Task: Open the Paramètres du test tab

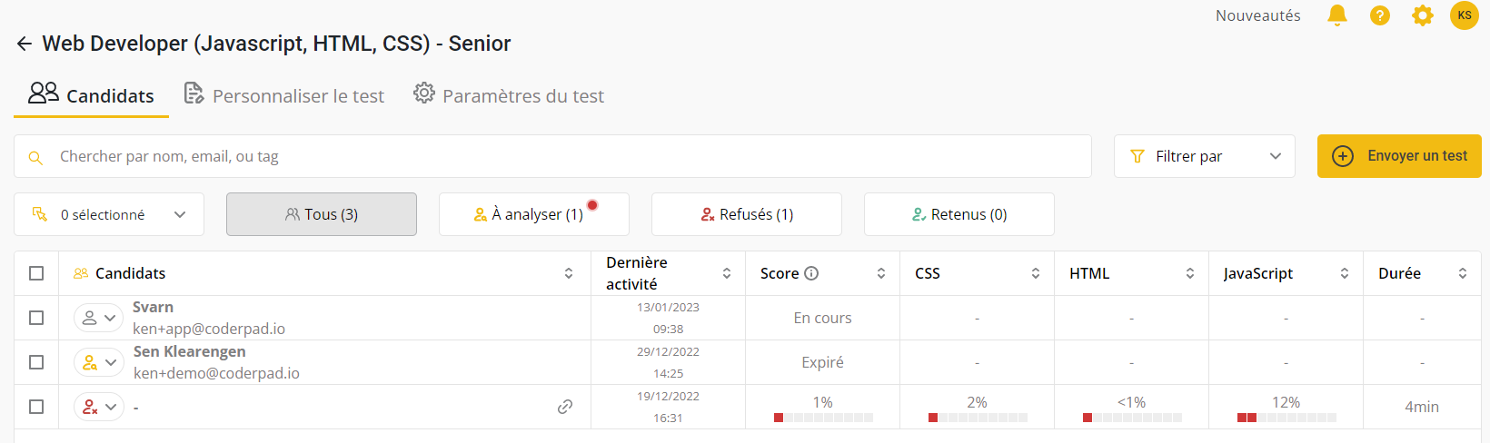Action: click(509, 95)
